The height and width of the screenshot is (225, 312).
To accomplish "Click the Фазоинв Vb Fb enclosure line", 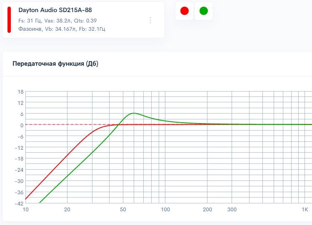I will pyautogui.click(x=62, y=29).
